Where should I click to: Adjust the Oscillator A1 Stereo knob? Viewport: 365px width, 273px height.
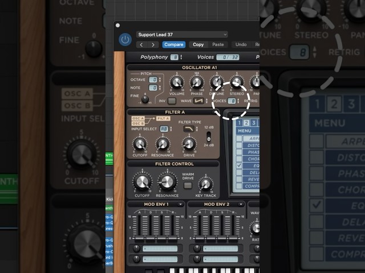pos(237,82)
